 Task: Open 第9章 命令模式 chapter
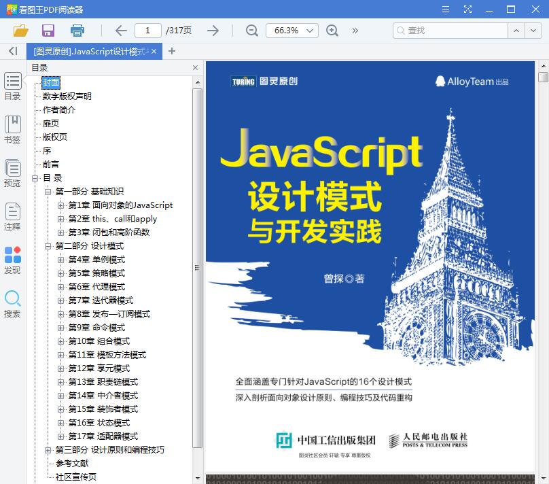click(96, 328)
